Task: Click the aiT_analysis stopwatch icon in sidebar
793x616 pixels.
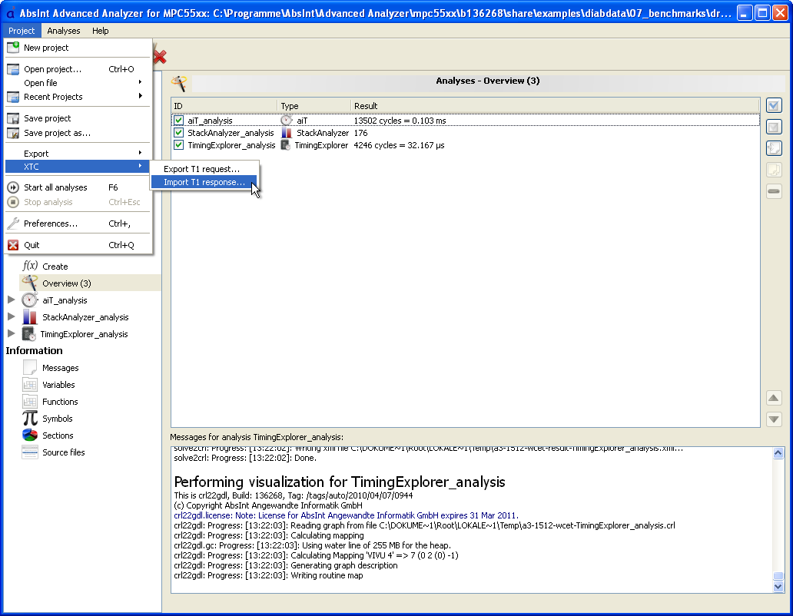Action: (x=30, y=300)
